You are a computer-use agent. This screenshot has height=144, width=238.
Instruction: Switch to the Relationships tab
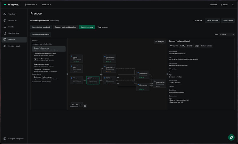coord(206,46)
